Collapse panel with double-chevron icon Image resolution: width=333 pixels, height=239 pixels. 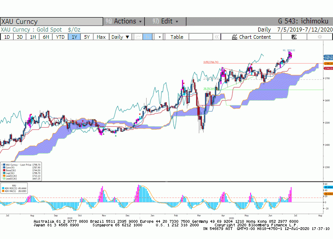tap(217, 37)
